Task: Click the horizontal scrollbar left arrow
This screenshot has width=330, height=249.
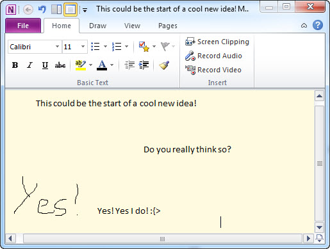Action: [x=10, y=239]
